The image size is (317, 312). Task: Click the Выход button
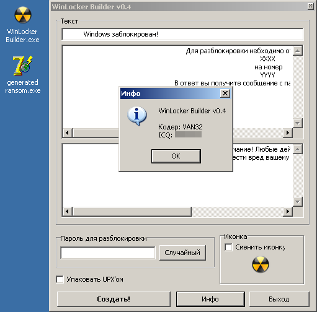[279, 299]
